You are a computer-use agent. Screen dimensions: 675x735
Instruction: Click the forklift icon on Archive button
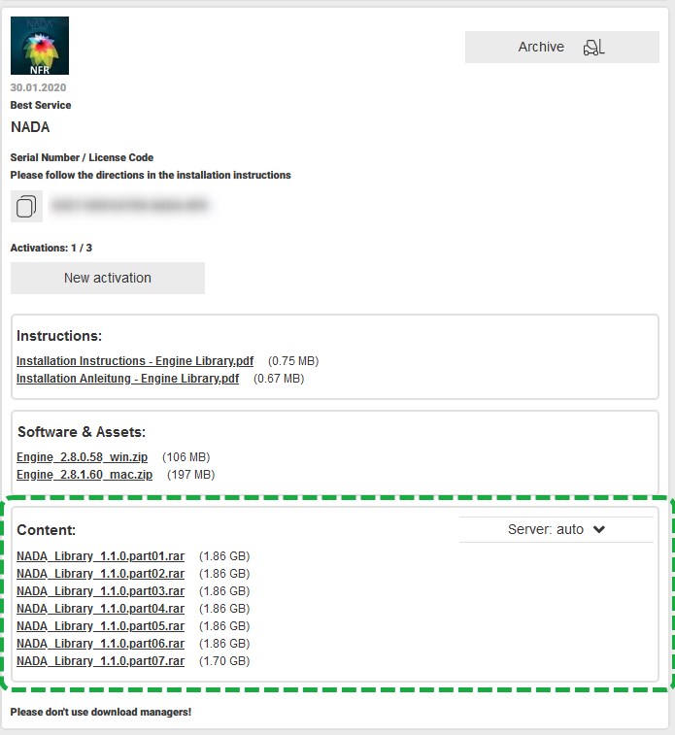(x=592, y=48)
